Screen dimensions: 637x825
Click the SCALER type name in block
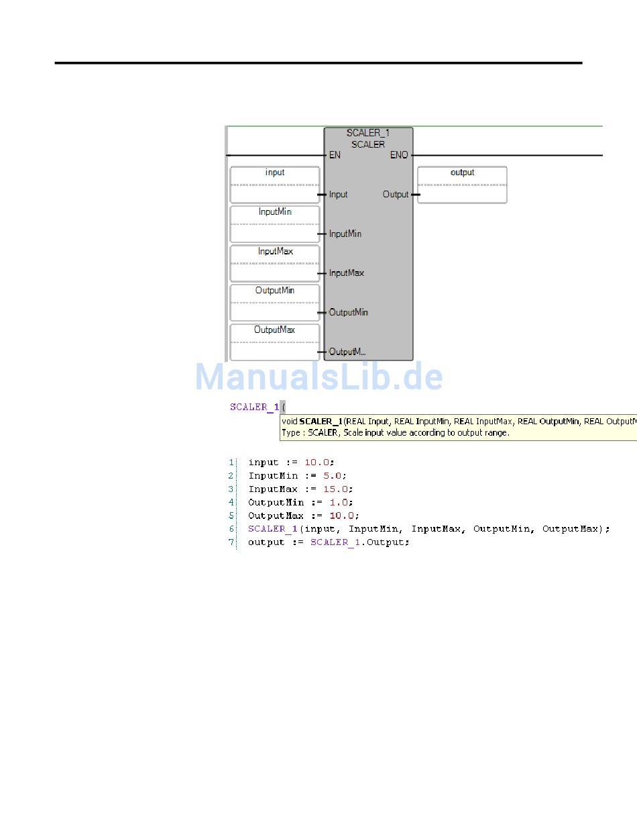pyautogui.click(x=368, y=144)
